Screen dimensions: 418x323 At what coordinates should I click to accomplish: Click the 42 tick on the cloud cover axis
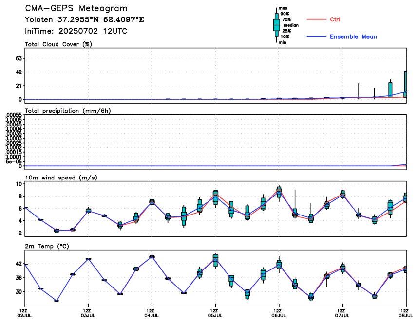19,72
